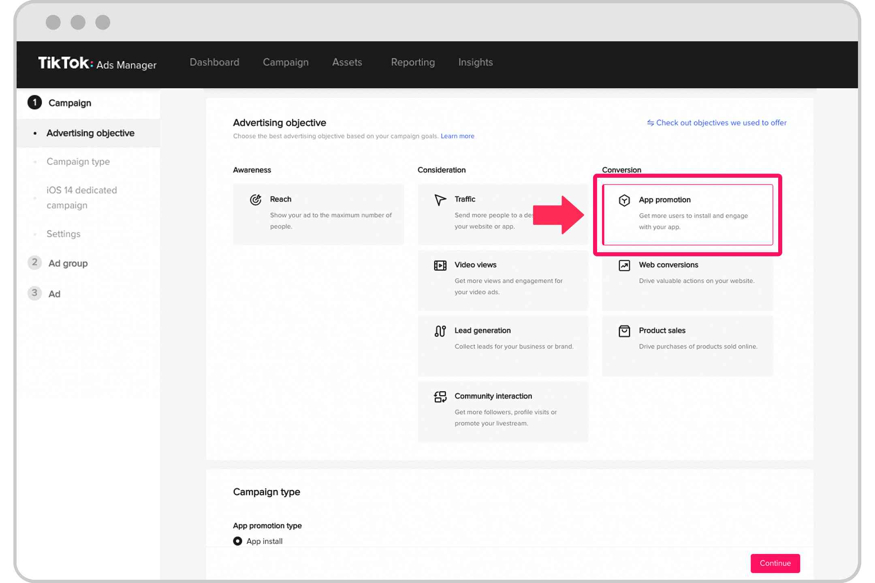This screenshot has width=875, height=583.
Task: Click the Learn more hyperlink
Action: pos(458,136)
